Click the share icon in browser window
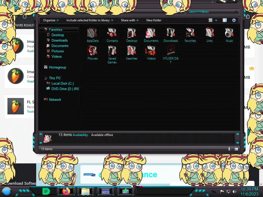This screenshot has height=197, width=263. (248, 16)
